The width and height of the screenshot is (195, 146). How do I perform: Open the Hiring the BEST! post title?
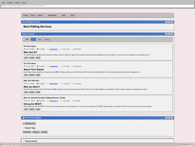coord(32,104)
